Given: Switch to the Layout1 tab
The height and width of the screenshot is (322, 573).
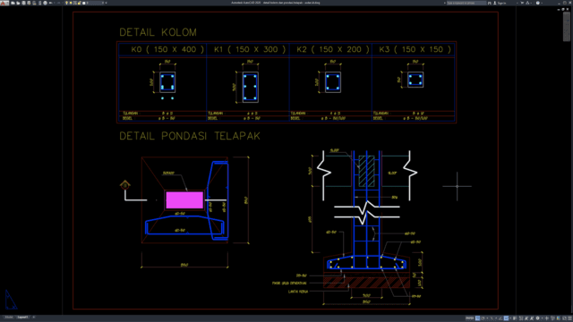Looking at the screenshot, I should (x=22, y=318).
